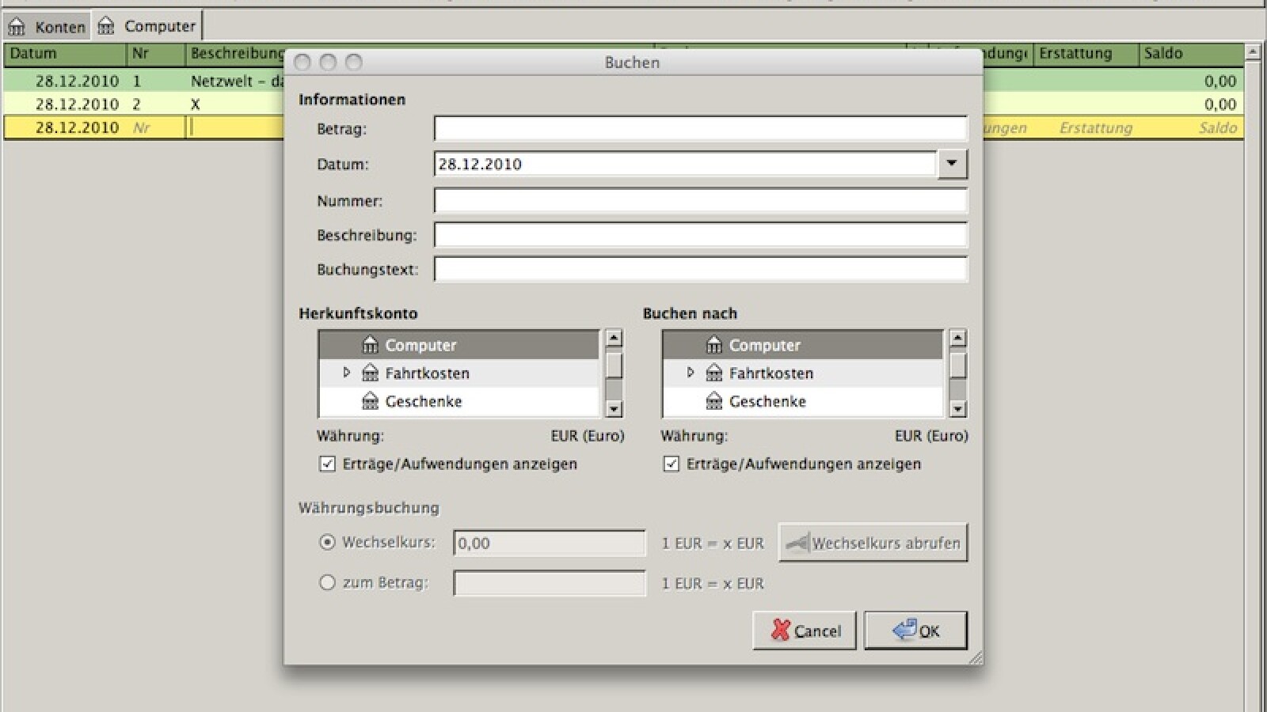Screen dimensions: 1267x712
Task: Uncheck Erträge/Aufwendungen anzeigen under Herkunftskonto
Action: [x=327, y=464]
